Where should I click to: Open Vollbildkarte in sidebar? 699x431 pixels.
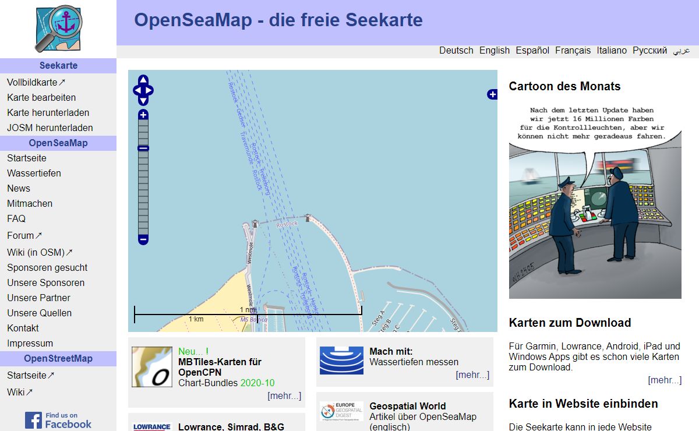[36, 82]
